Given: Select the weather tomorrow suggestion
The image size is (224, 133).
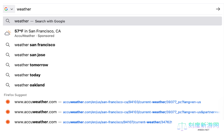Looking at the screenshot, I should pos(112,65).
